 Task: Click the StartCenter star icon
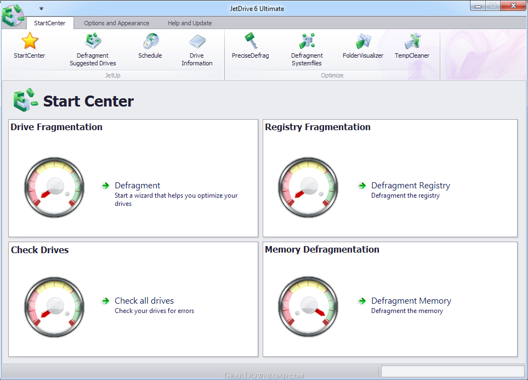click(x=30, y=41)
